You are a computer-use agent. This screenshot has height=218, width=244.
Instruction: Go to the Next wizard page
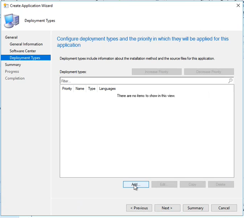167,208
